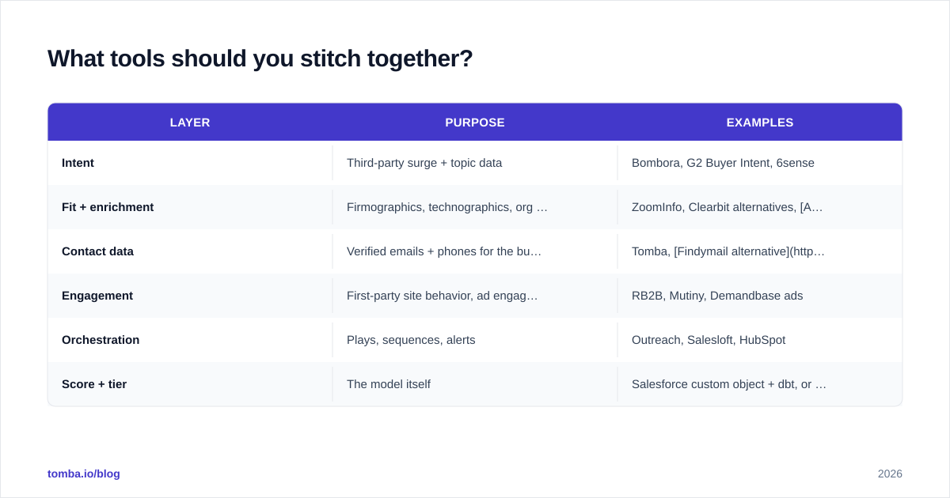Click 'Outreach, Salesloft, HubSpot' cell

pos(709,340)
